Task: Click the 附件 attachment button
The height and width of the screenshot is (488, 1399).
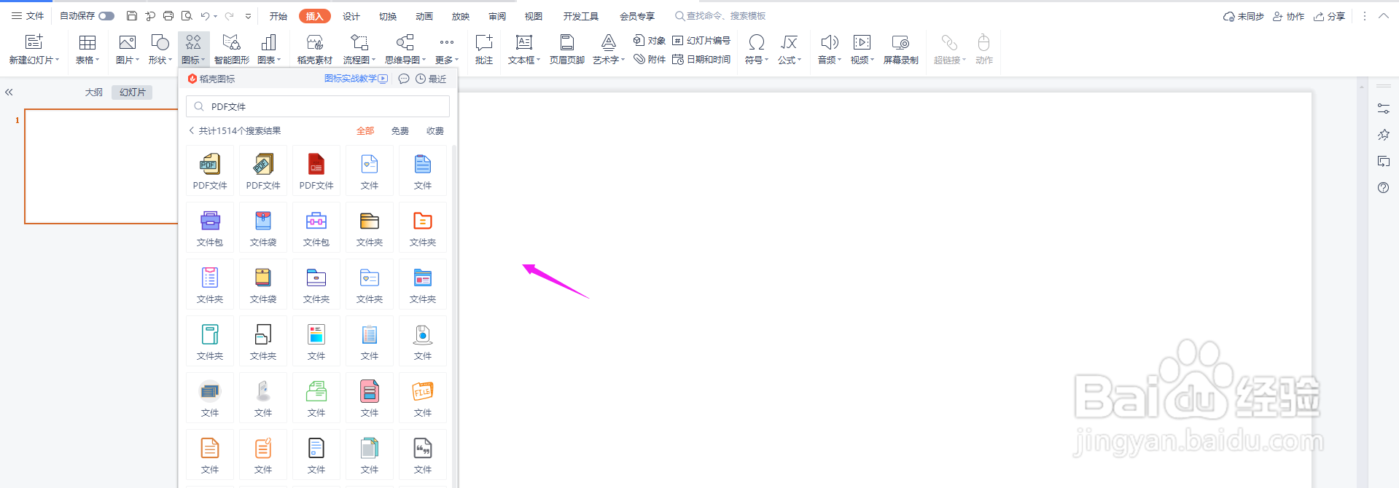Action: pyautogui.click(x=649, y=60)
